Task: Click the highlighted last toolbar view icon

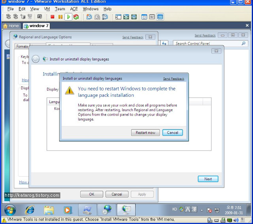Action: [160, 17]
